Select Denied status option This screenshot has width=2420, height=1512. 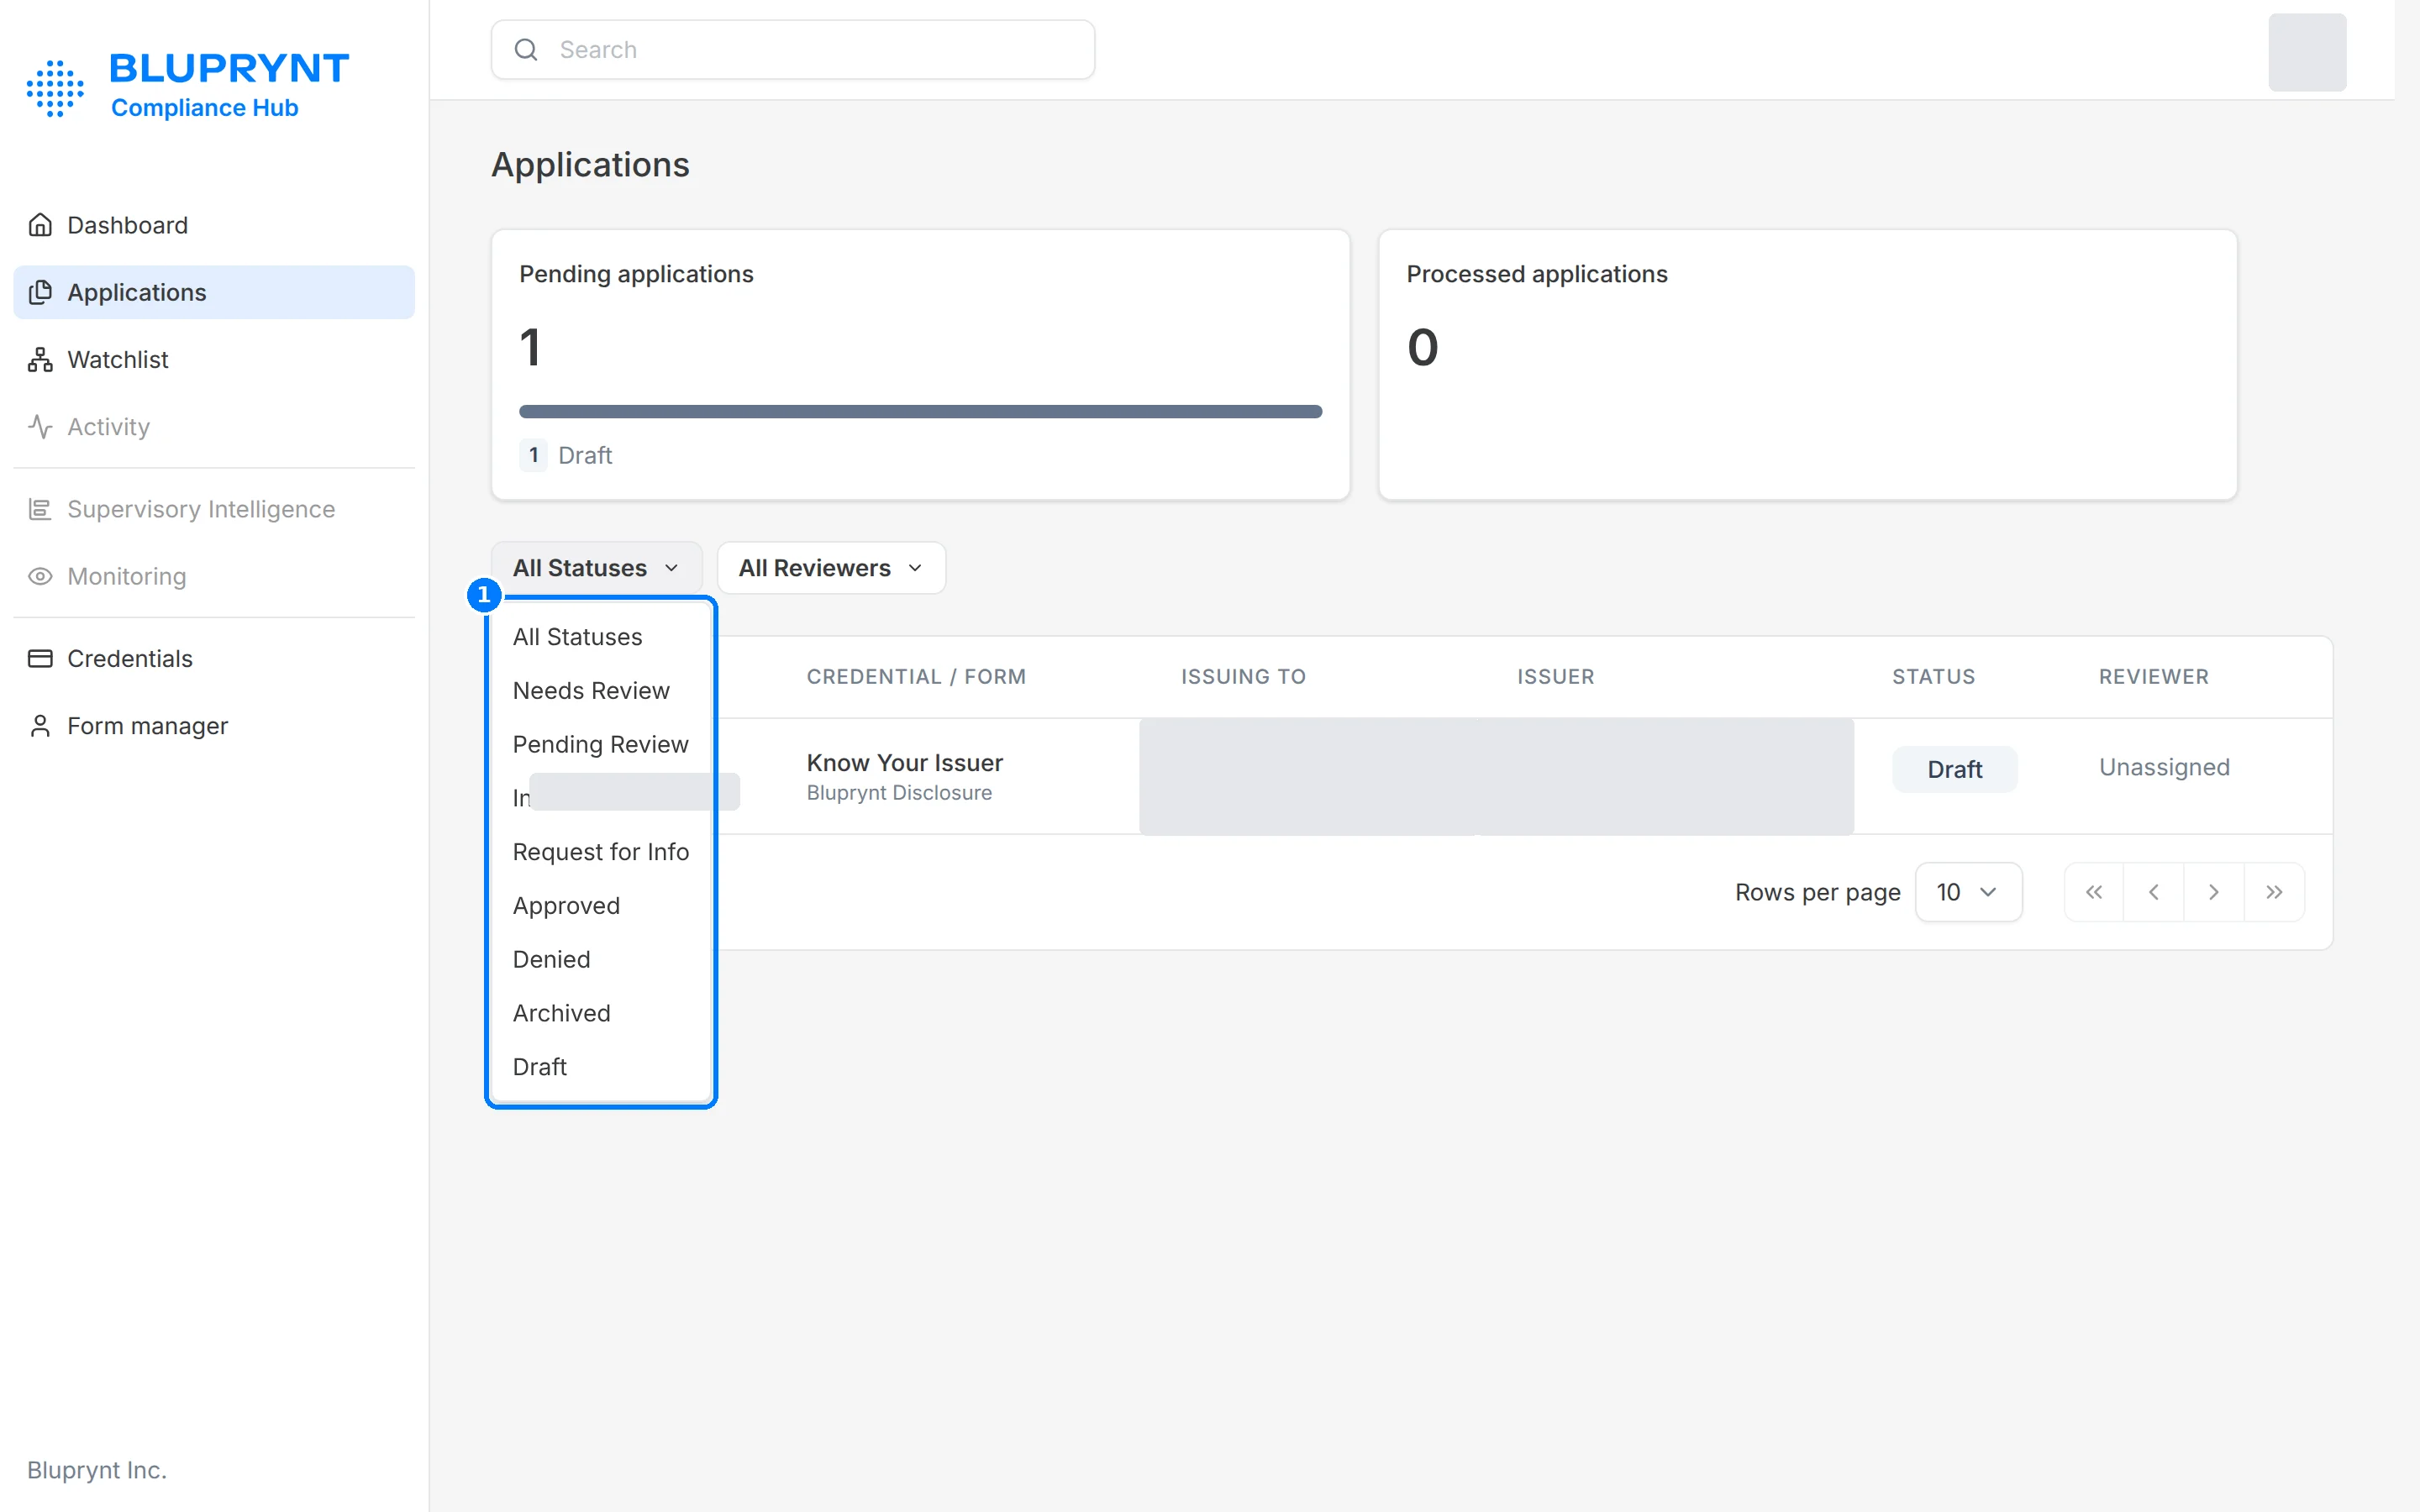(601, 960)
